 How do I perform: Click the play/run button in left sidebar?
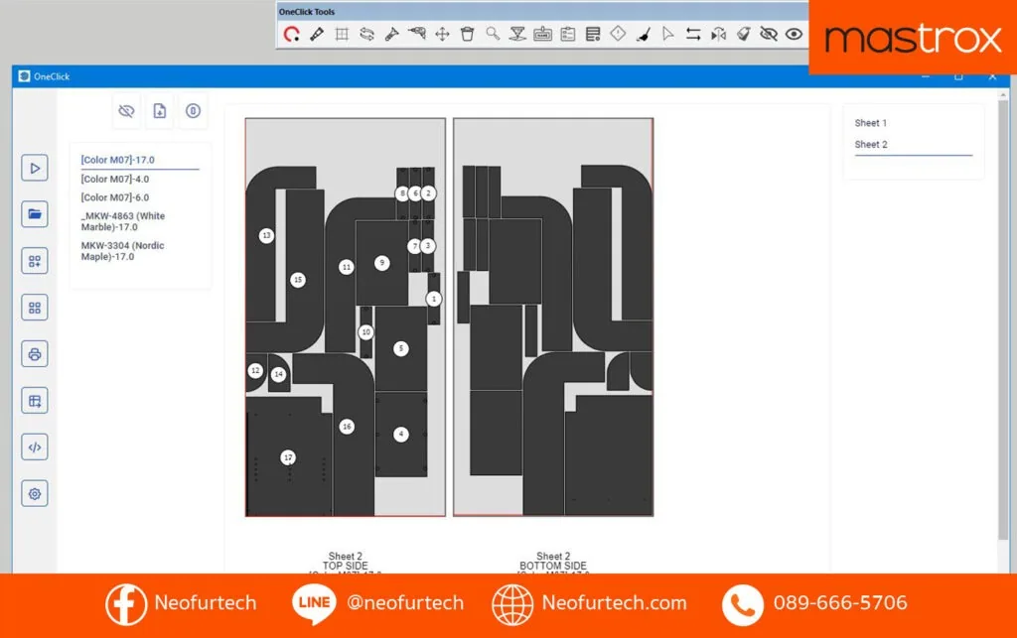pyautogui.click(x=35, y=168)
